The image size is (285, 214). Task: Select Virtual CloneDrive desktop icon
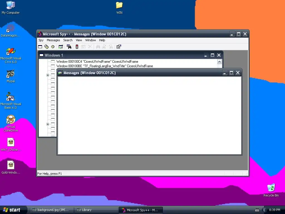tap(11, 123)
